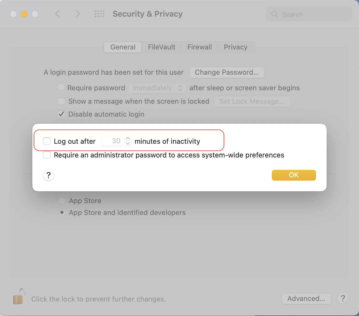Click the help button in the dialog
The height and width of the screenshot is (316, 359).
click(x=48, y=175)
